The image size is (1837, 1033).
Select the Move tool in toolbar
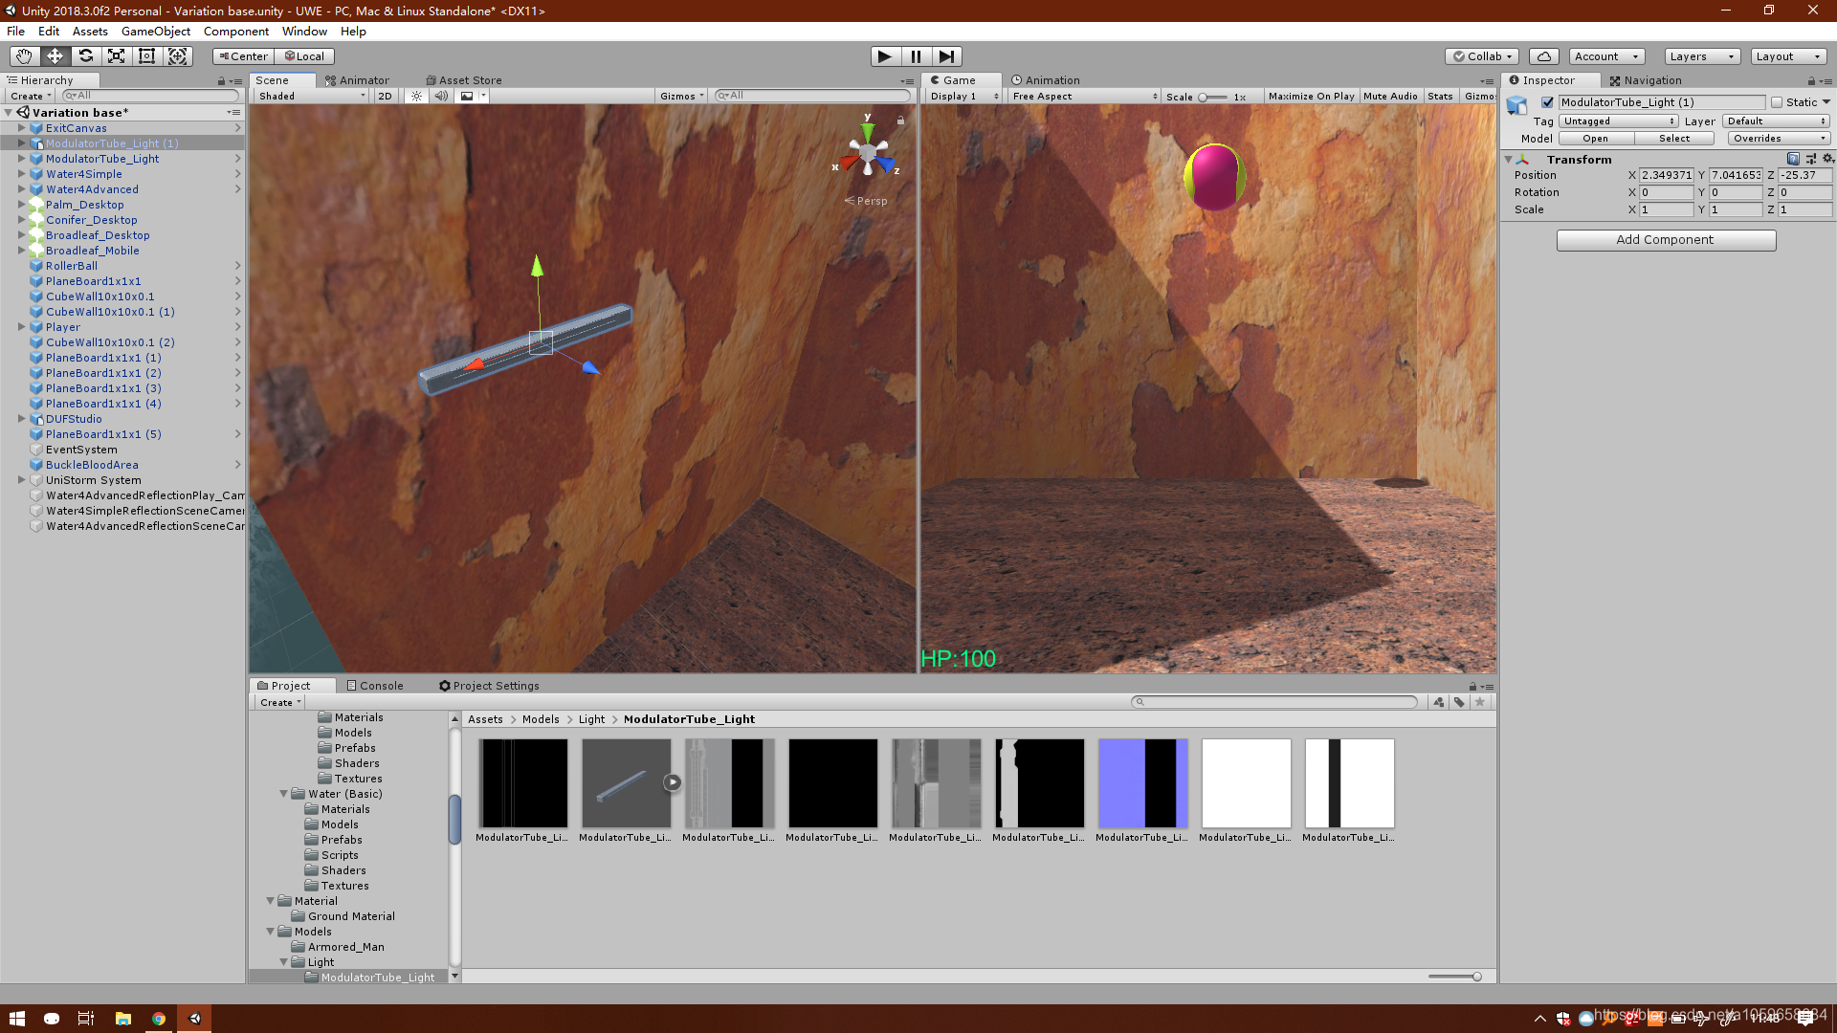point(55,56)
